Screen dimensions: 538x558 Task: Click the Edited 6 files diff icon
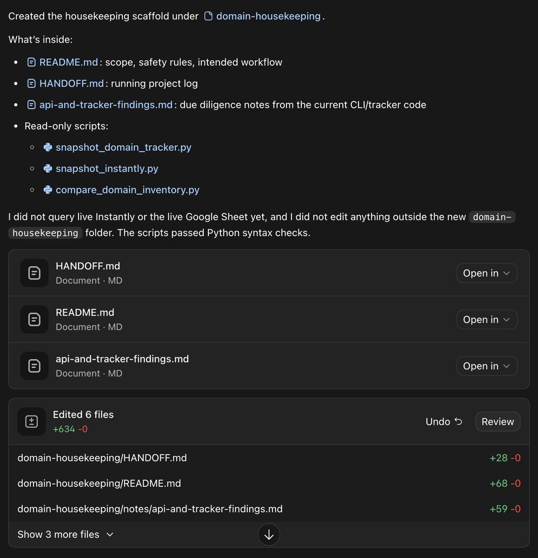click(32, 422)
